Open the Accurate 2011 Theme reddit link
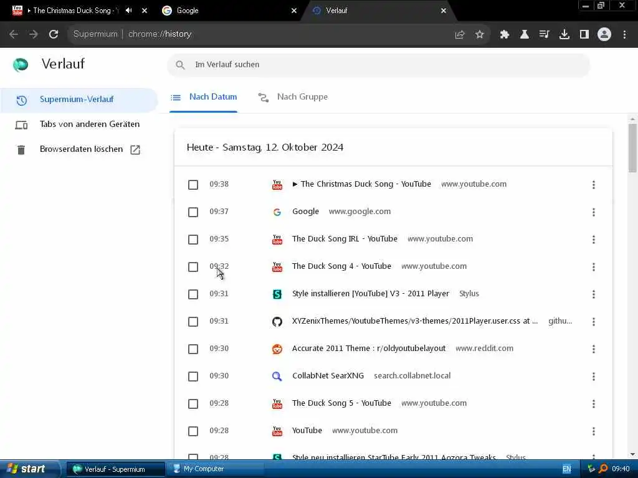 [369, 349]
